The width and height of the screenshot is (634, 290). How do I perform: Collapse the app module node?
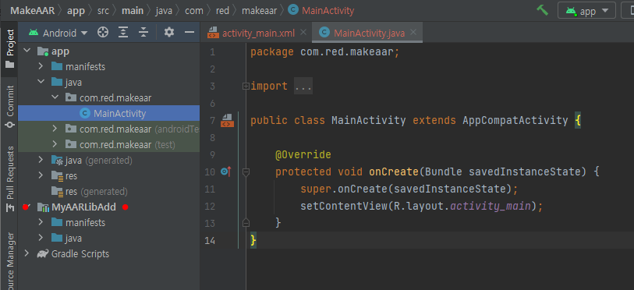[x=27, y=51]
